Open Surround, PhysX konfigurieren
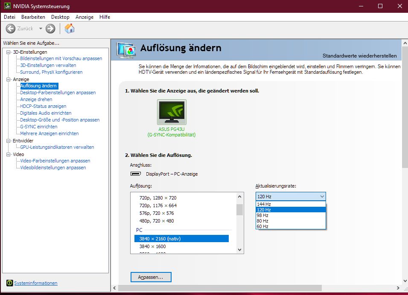The height and width of the screenshot is (295, 408). tap(51, 72)
